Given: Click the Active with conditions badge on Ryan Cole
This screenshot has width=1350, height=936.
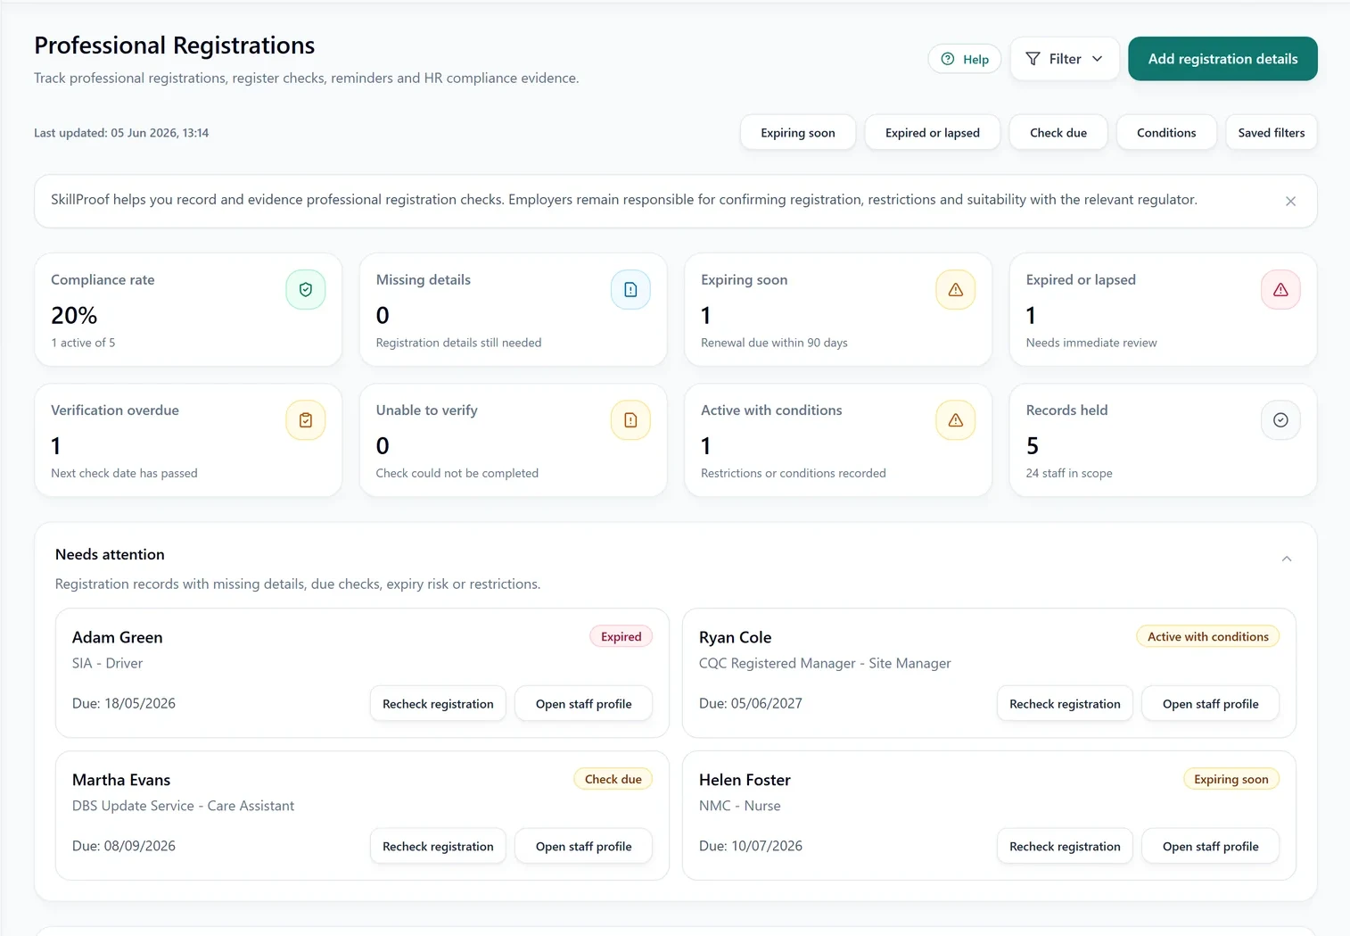Looking at the screenshot, I should (1208, 637).
